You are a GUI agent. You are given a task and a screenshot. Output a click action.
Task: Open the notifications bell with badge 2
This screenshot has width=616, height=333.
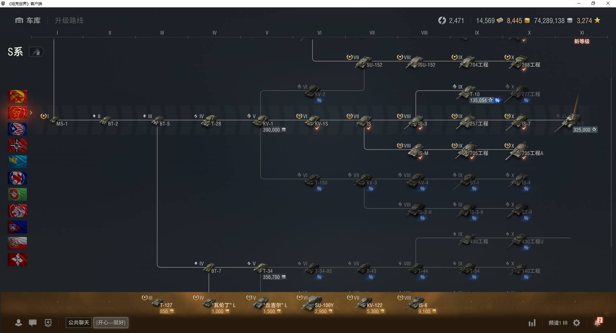pos(598,322)
